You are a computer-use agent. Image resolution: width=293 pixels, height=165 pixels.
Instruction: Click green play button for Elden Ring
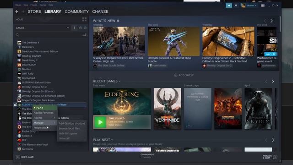(100, 122)
